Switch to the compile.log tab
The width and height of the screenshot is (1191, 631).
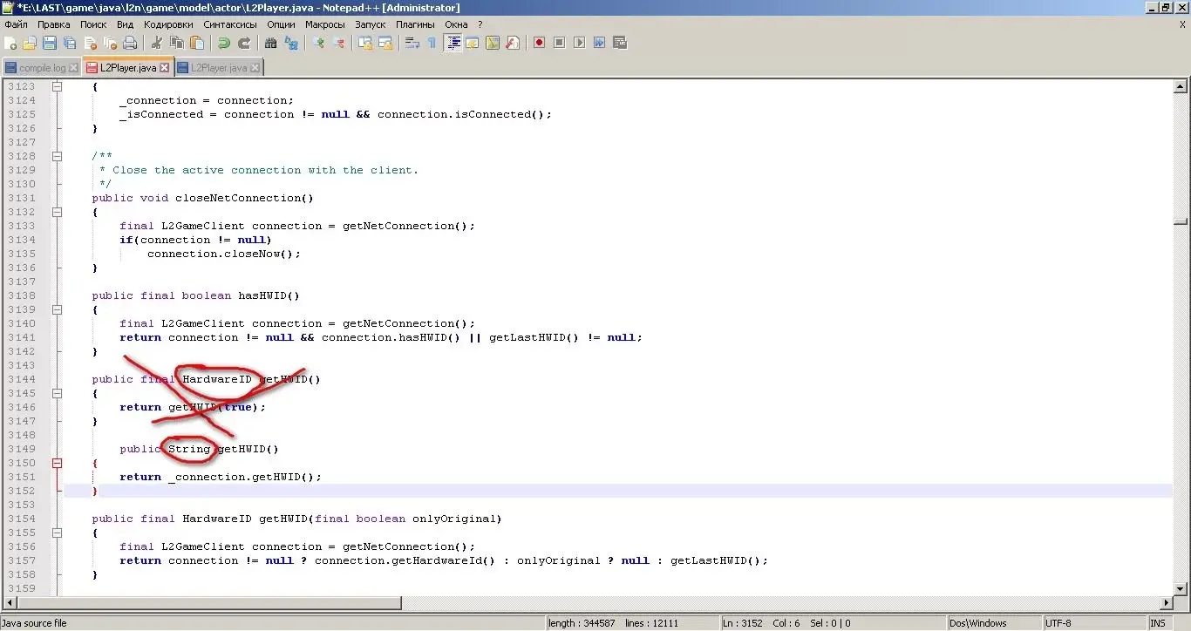pyautogui.click(x=41, y=67)
